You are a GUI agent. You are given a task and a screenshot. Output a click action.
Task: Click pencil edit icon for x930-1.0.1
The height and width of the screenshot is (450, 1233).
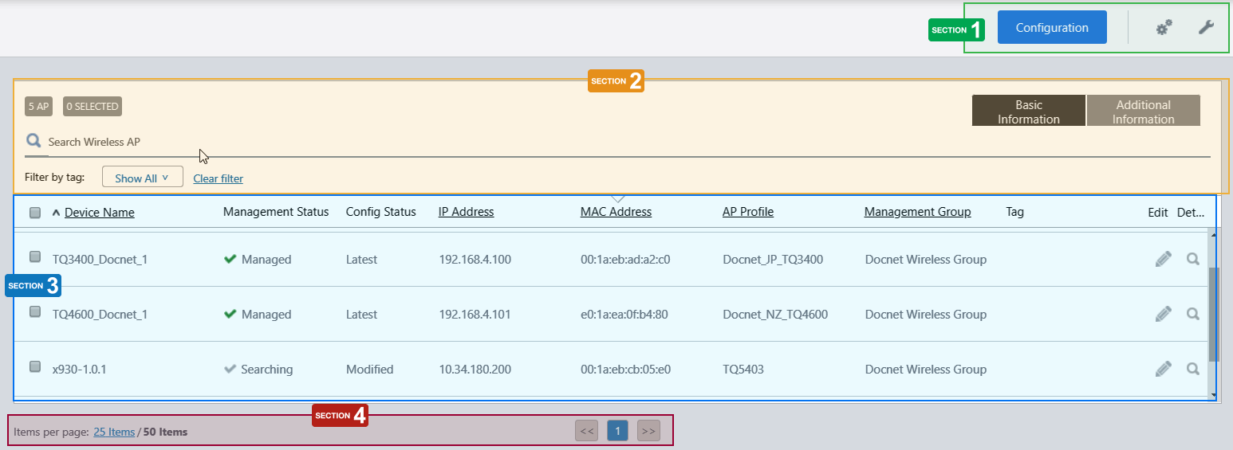1164,369
